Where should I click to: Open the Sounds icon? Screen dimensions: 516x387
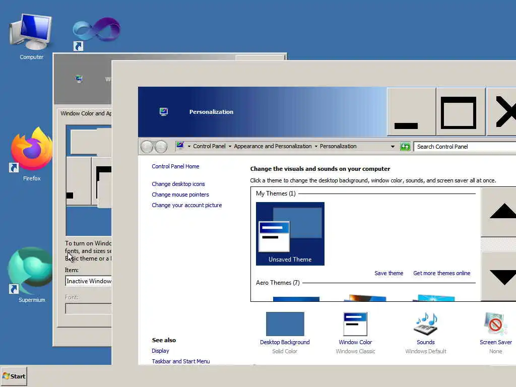(425, 324)
